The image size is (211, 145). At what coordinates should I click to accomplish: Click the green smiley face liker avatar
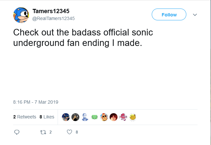pyautogui.click(x=94, y=117)
